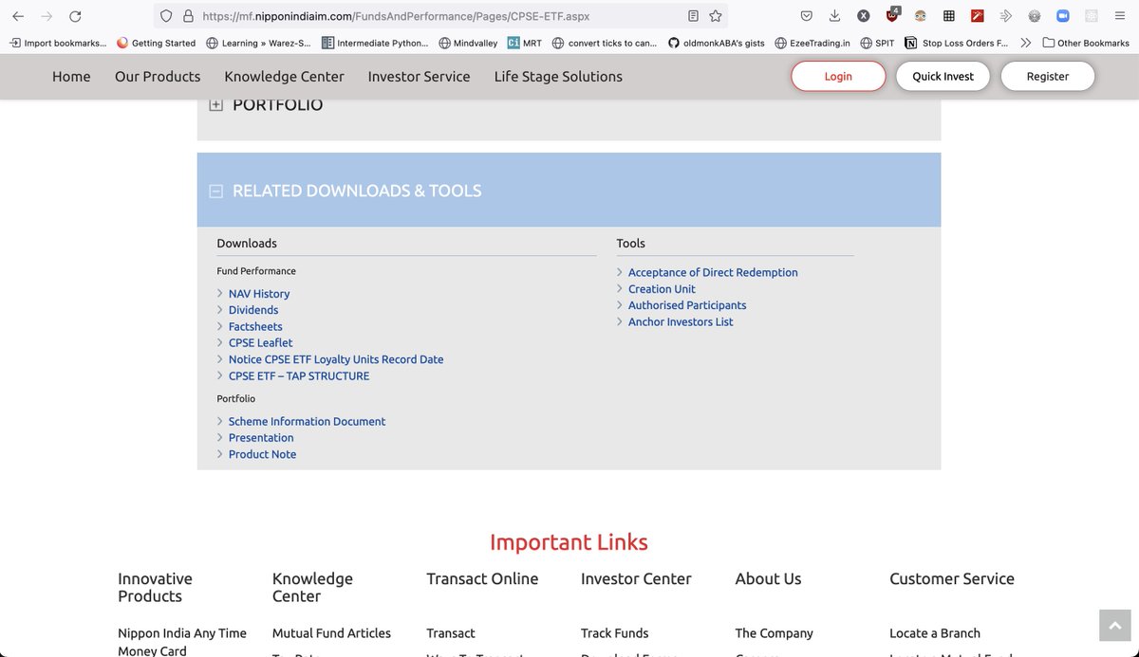
Task: Open Mutual Fund Articles footer link
Action: (x=331, y=633)
